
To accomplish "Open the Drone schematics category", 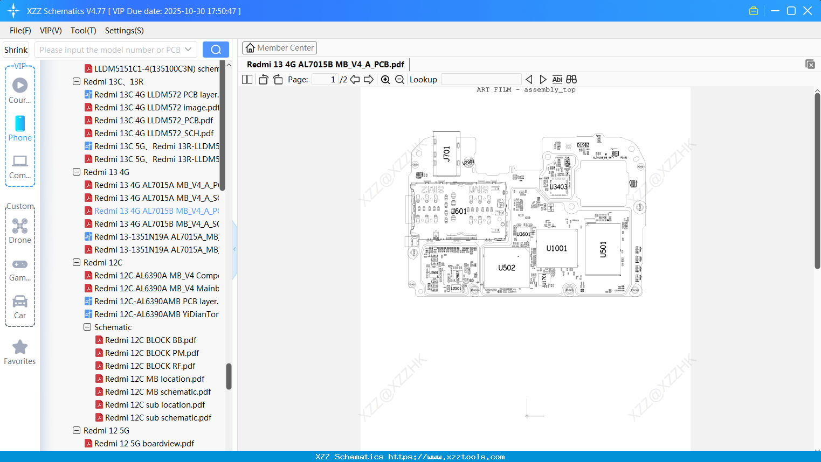I will (x=19, y=230).
